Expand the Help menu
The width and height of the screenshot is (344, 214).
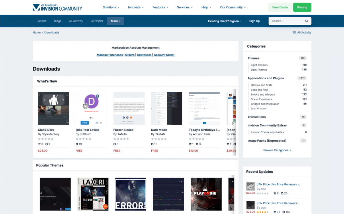pos(206,7)
